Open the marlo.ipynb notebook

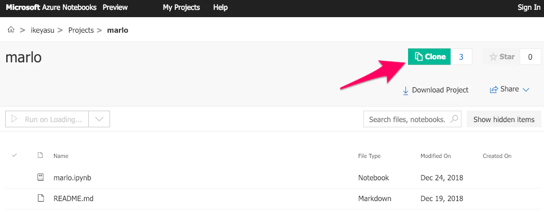72,178
